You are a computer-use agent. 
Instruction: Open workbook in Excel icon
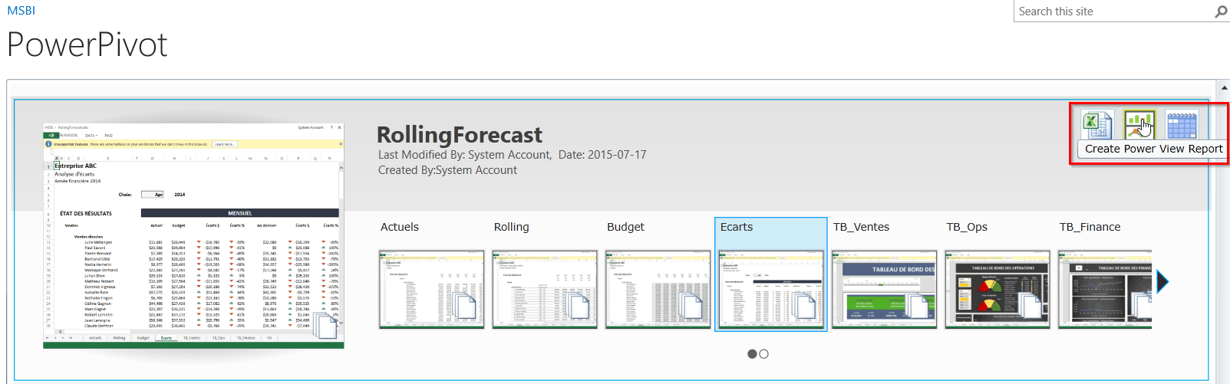1096,124
